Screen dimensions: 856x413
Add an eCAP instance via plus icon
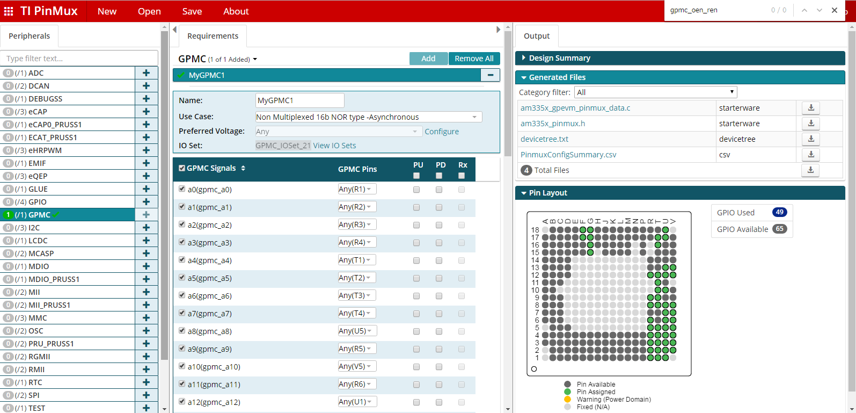click(146, 112)
